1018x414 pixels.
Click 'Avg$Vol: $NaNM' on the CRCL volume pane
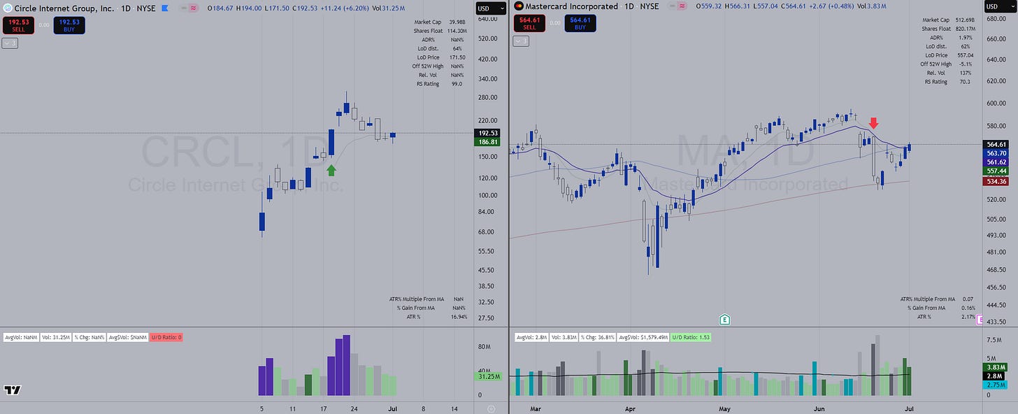click(128, 338)
